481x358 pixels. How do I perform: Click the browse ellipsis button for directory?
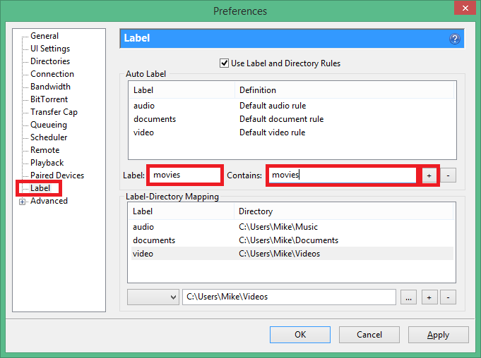pos(408,297)
